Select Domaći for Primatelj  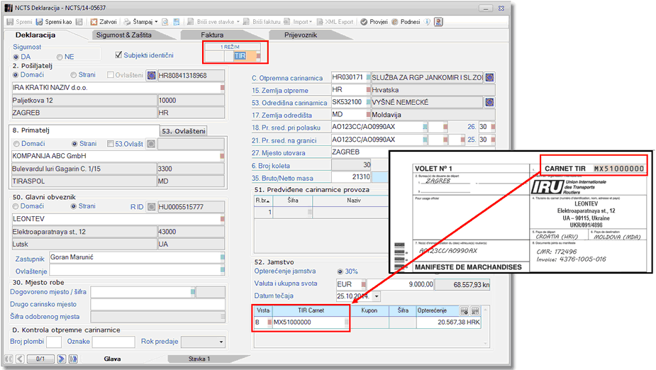tap(16, 144)
